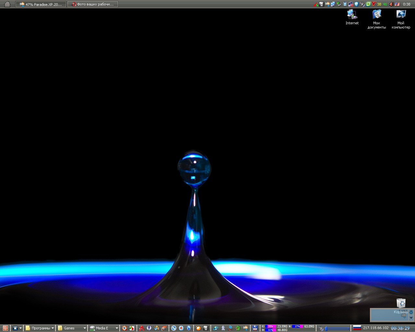Click the blue shield question mark tray icon
Screen dimensions: 415x332
[x=357, y=4]
